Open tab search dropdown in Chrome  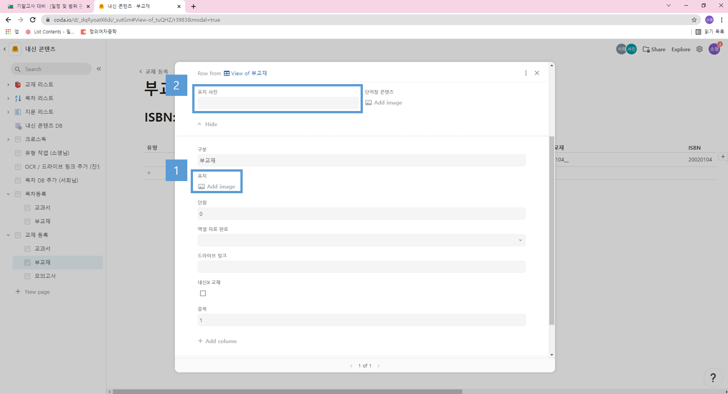point(668,5)
